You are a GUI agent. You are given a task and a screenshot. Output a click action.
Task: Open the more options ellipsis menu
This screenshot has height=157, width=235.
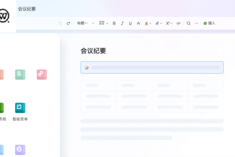click(197, 23)
